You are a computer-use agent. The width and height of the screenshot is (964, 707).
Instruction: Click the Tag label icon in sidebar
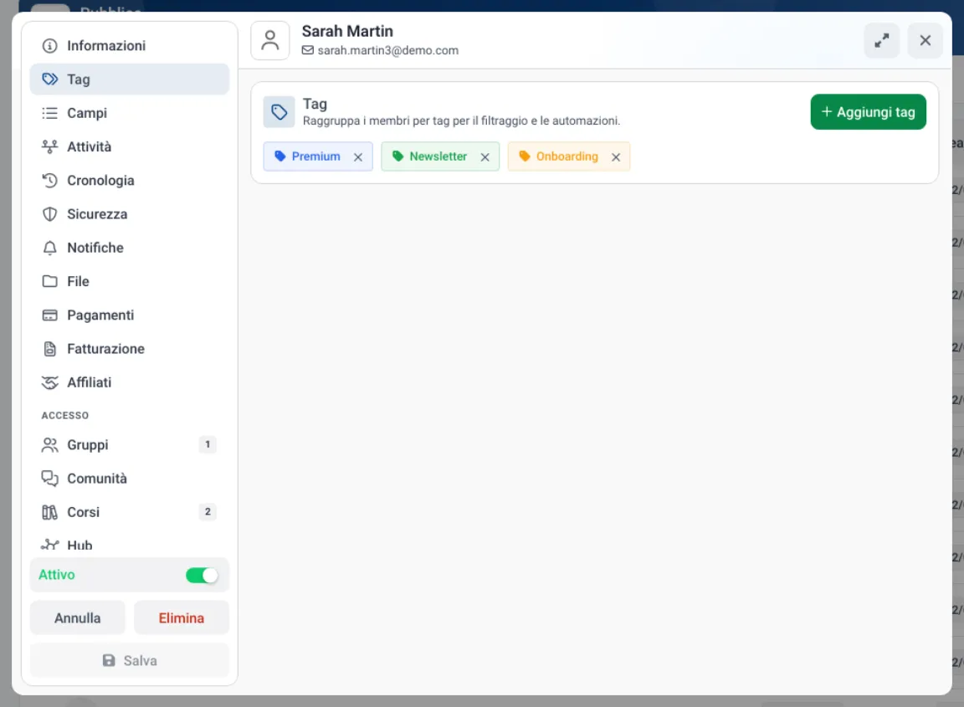[50, 79]
